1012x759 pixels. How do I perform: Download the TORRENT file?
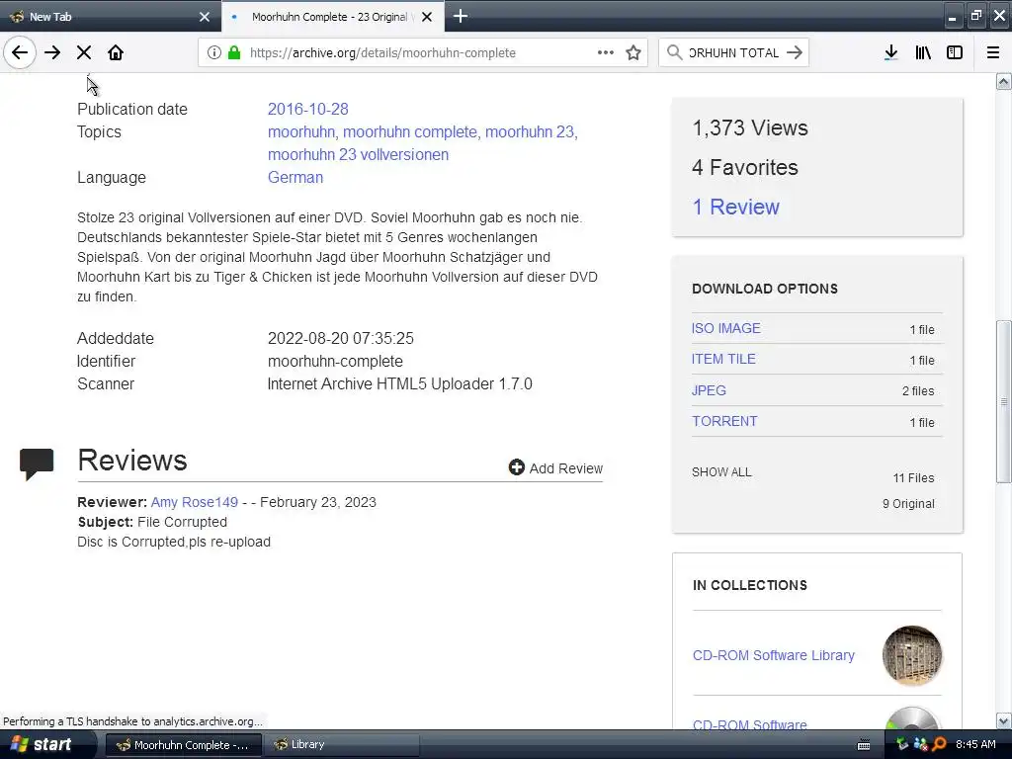[x=724, y=421]
